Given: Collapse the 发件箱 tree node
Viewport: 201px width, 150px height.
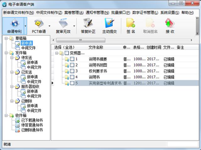Looking at the screenshot, I should coord(6,53).
